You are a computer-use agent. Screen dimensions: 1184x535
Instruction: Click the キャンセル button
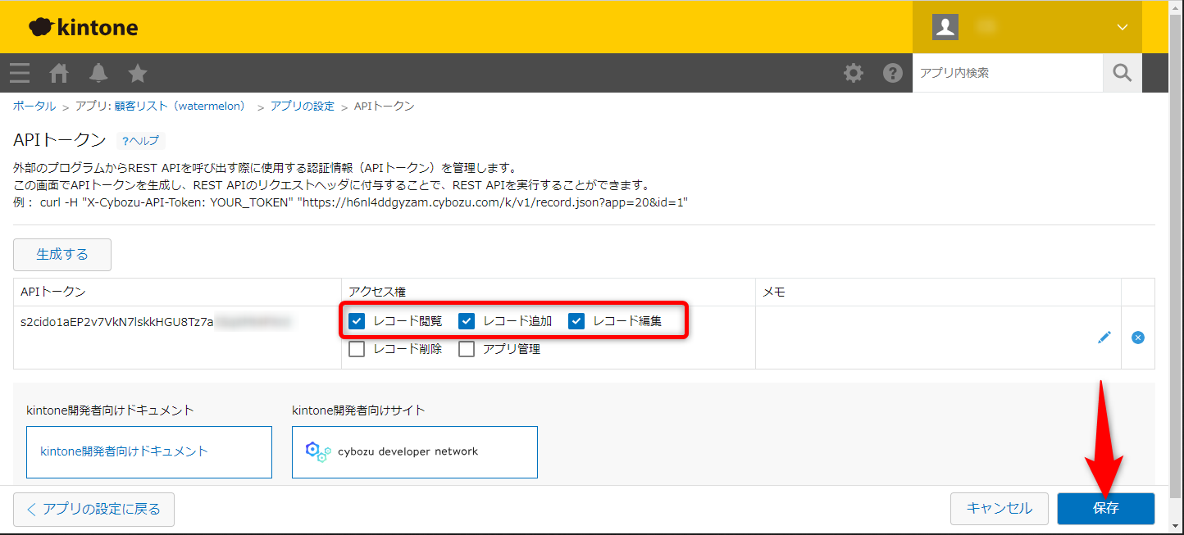click(x=999, y=509)
